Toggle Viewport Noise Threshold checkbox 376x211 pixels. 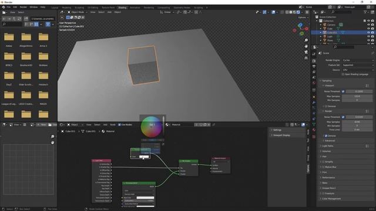click(343, 91)
